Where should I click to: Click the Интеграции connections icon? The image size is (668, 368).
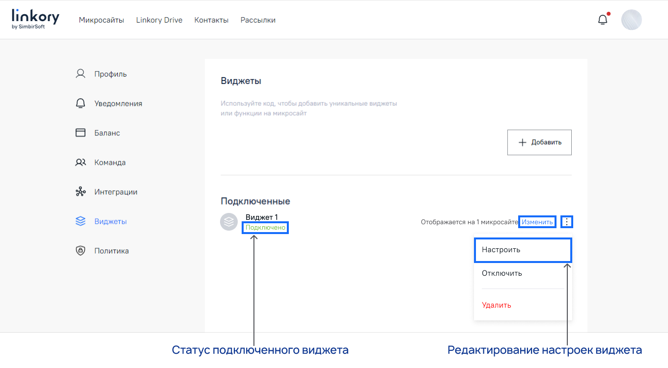80,191
